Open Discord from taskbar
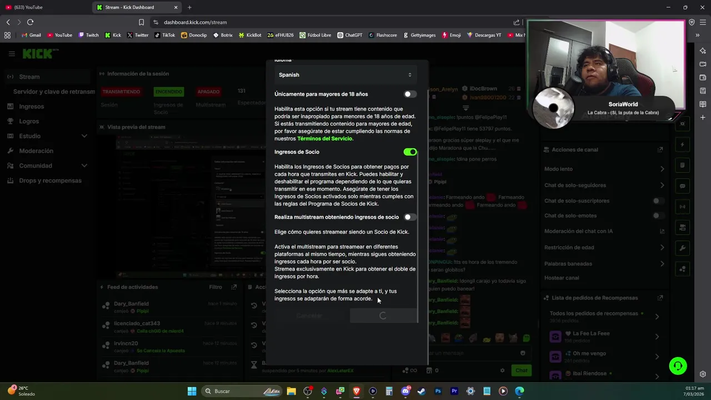Screen dimensions: 711x400 pyautogui.click(x=405, y=391)
